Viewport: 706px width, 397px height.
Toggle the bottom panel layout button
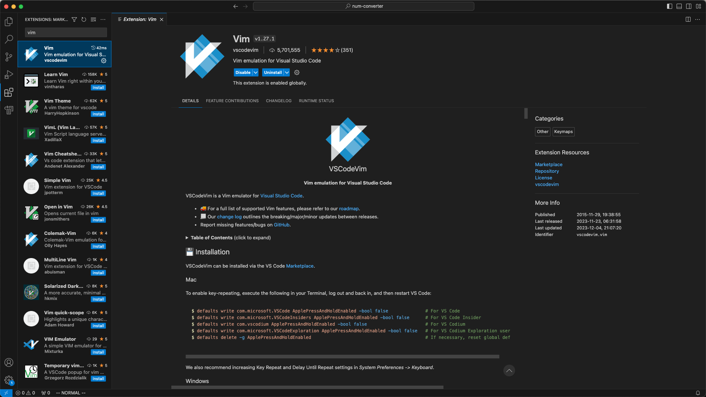(x=679, y=6)
